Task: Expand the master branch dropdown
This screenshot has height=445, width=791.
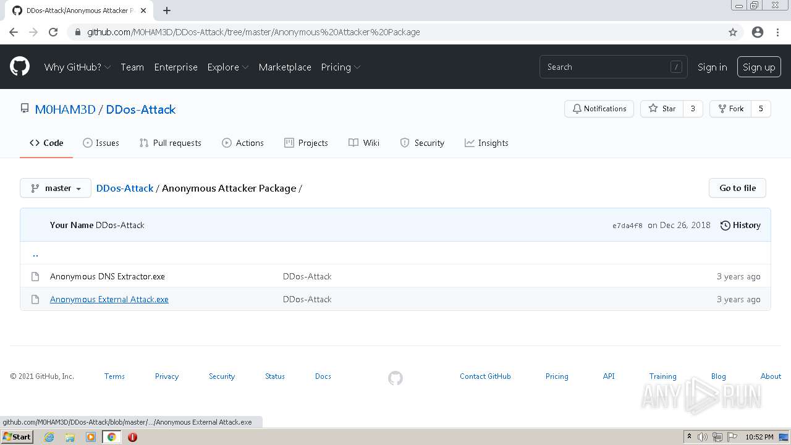Action: (56, 188)
